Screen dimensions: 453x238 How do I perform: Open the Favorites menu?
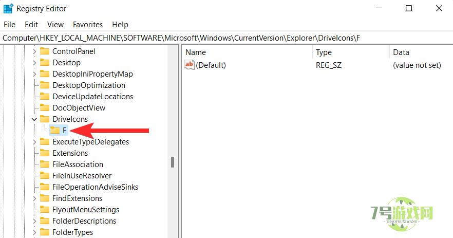[88, 25]
